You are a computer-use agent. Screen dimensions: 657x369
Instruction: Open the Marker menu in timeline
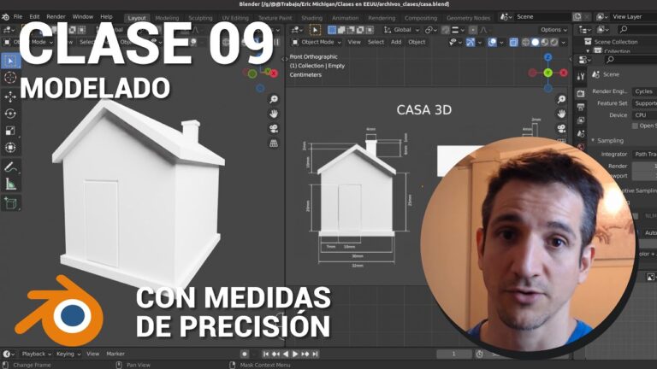115,354
